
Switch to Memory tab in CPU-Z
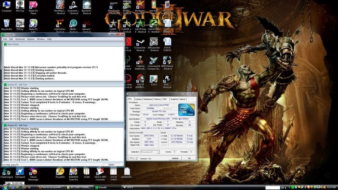pos(157,99)
